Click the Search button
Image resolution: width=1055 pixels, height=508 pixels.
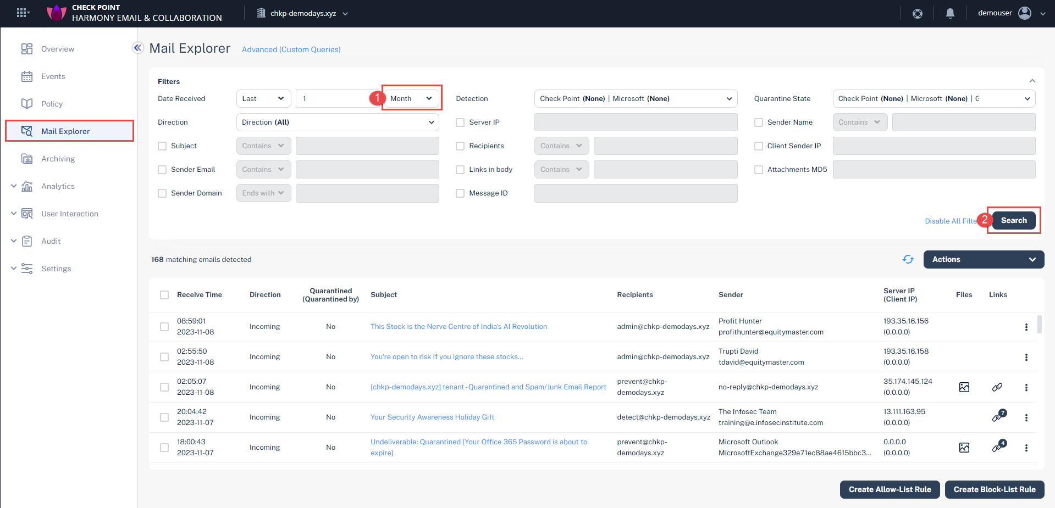click(1014, 220)
